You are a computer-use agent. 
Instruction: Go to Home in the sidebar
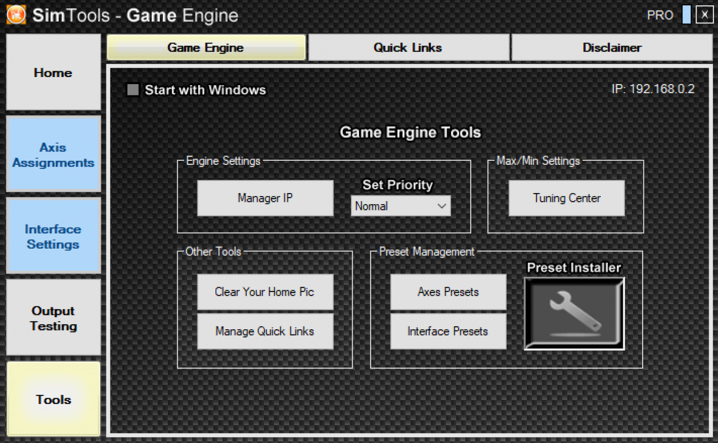tap(53, 72)
